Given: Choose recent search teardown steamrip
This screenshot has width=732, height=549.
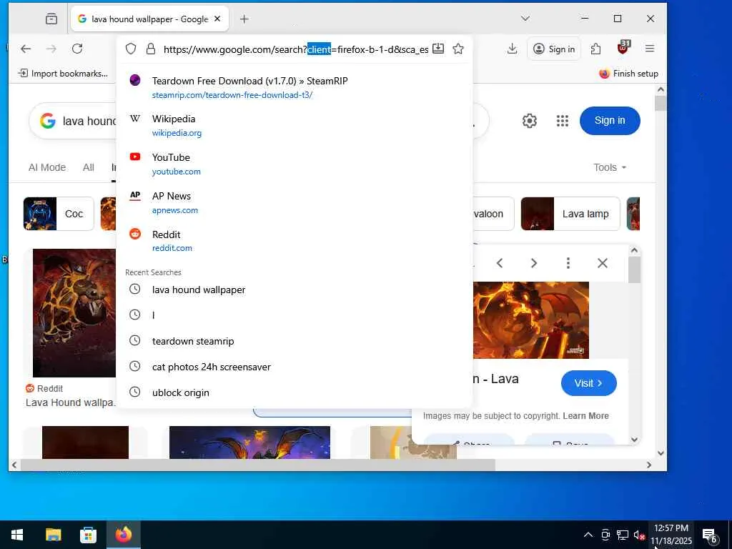Looking at the screenshot, I should click(294, 341).
